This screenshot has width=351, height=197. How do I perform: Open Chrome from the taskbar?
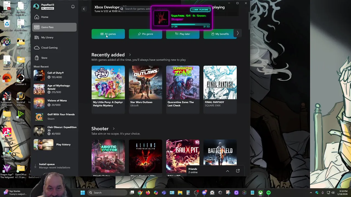click(x=140, y=193)
